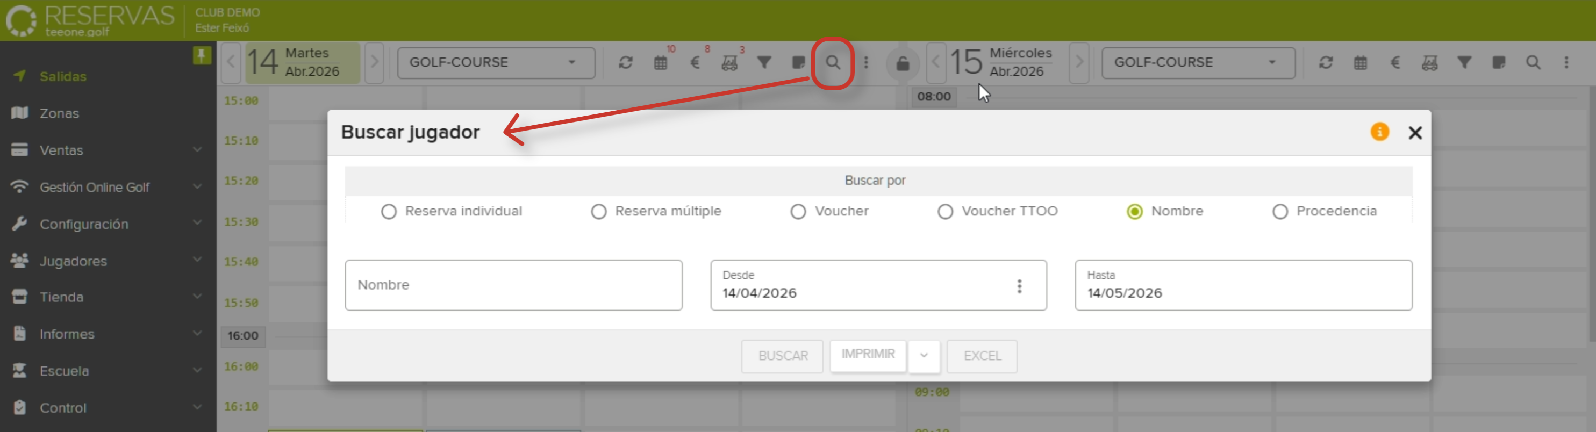1596x432 pixels.
Task: Open more options menu for the right panel
Action: click(1566, 62)
